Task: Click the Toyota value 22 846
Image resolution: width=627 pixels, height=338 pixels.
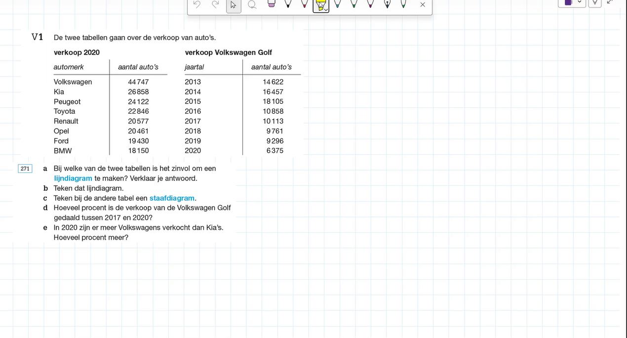Action: point(138,111)
